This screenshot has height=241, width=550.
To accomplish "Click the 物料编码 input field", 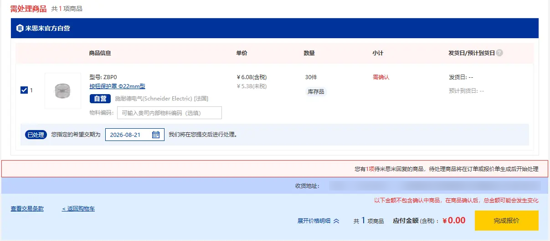I will pyautogui.click(x=170, y=113).
